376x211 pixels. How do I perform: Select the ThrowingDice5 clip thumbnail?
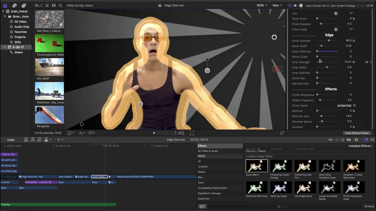pyautogui.click(x=49, y=43)
